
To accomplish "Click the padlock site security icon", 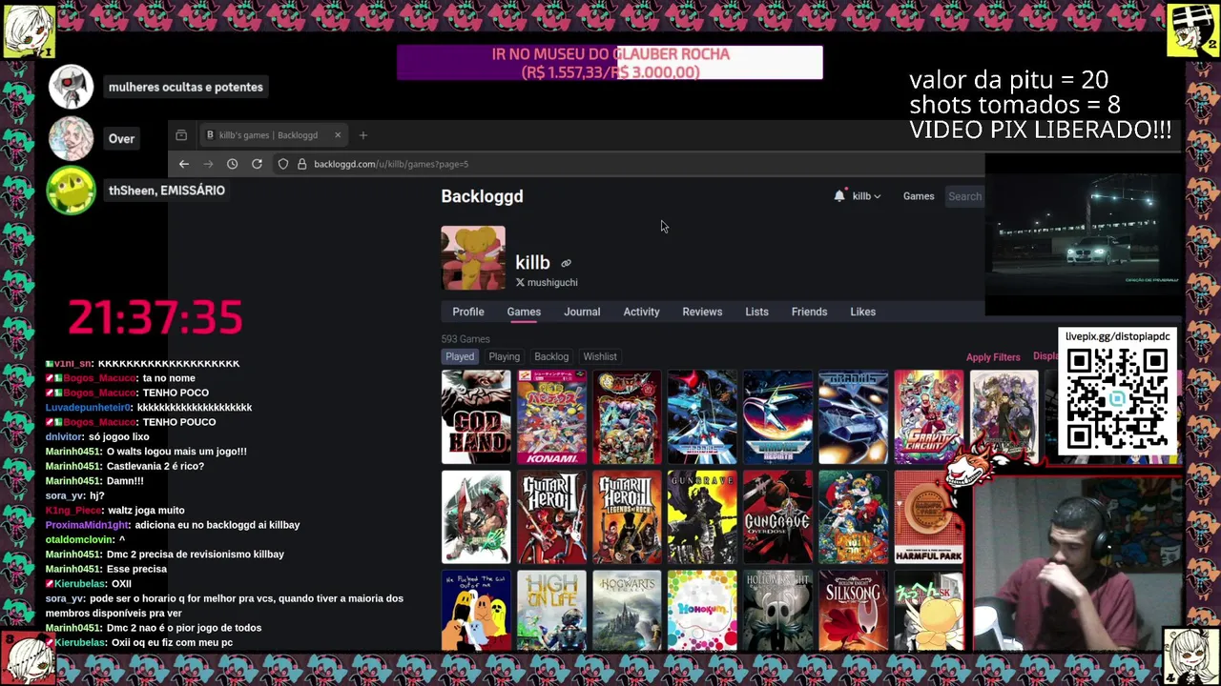I will (x=301, y=164).
